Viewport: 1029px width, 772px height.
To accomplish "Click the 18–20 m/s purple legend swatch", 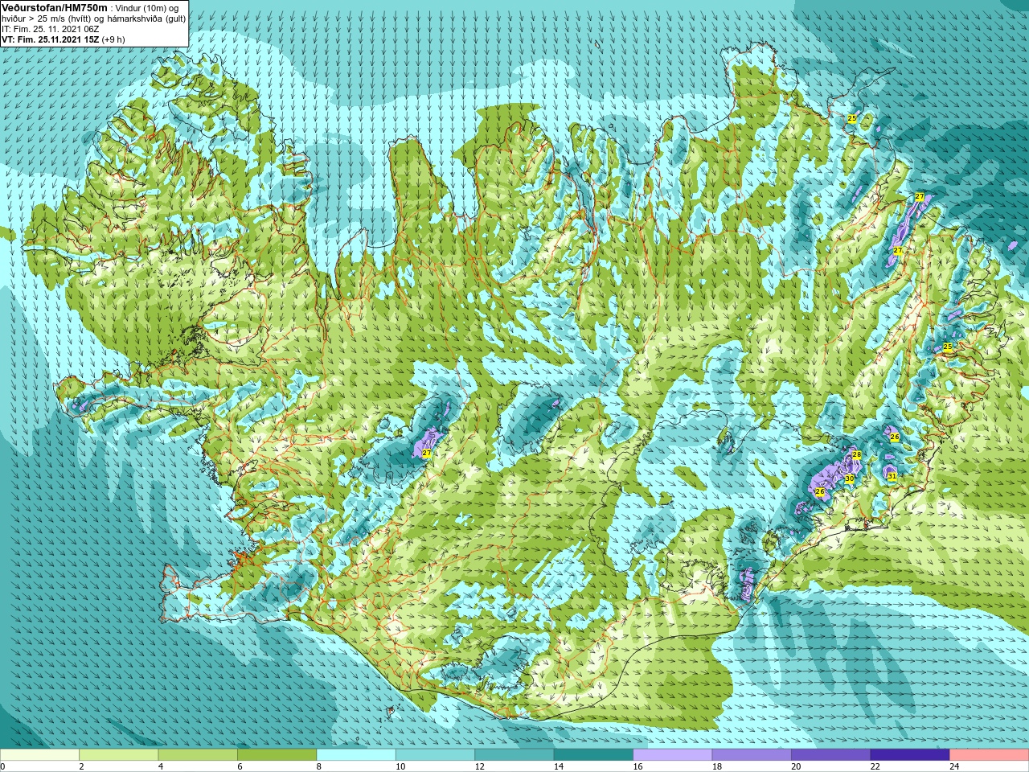I will (752, 755).
